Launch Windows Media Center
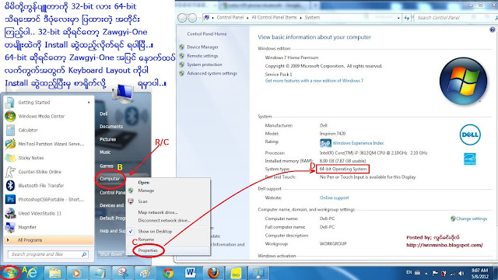Image resolution: width=498 pixels, height=280 pixels. tap(49, 116)
